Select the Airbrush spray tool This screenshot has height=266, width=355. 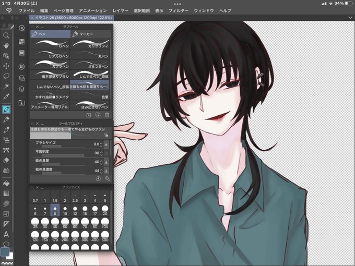point(6,140)
